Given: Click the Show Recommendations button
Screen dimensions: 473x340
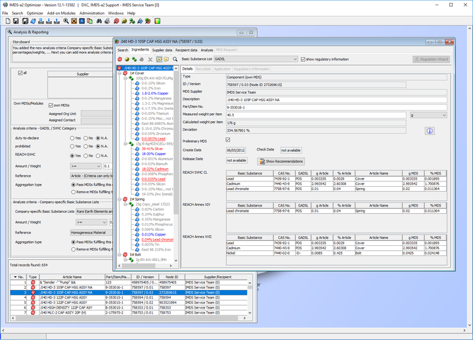Looking at the screenshot, I should click(x=282, y=161).
